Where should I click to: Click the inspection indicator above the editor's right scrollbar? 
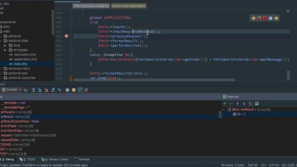click(288, 11)
